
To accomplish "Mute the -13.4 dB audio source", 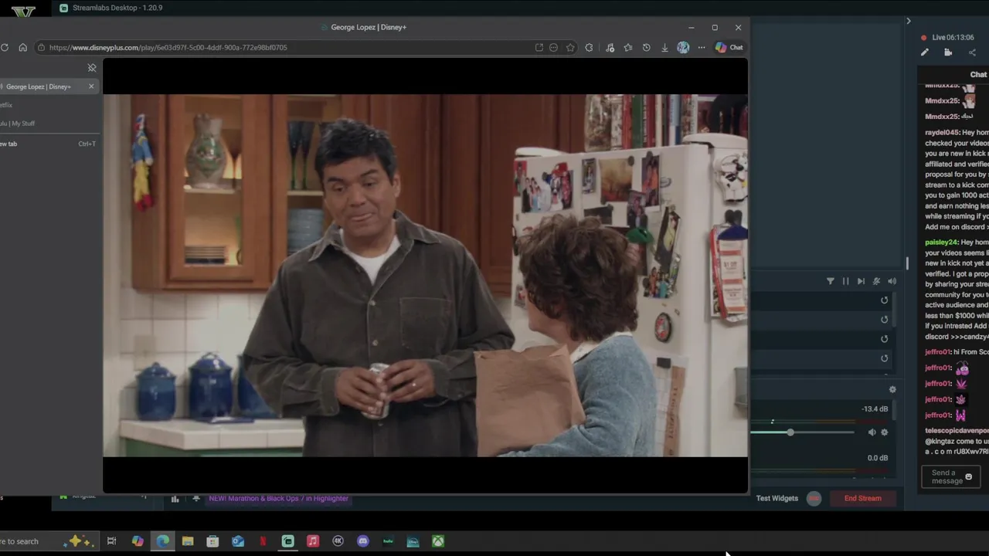I will coord(872,432).
